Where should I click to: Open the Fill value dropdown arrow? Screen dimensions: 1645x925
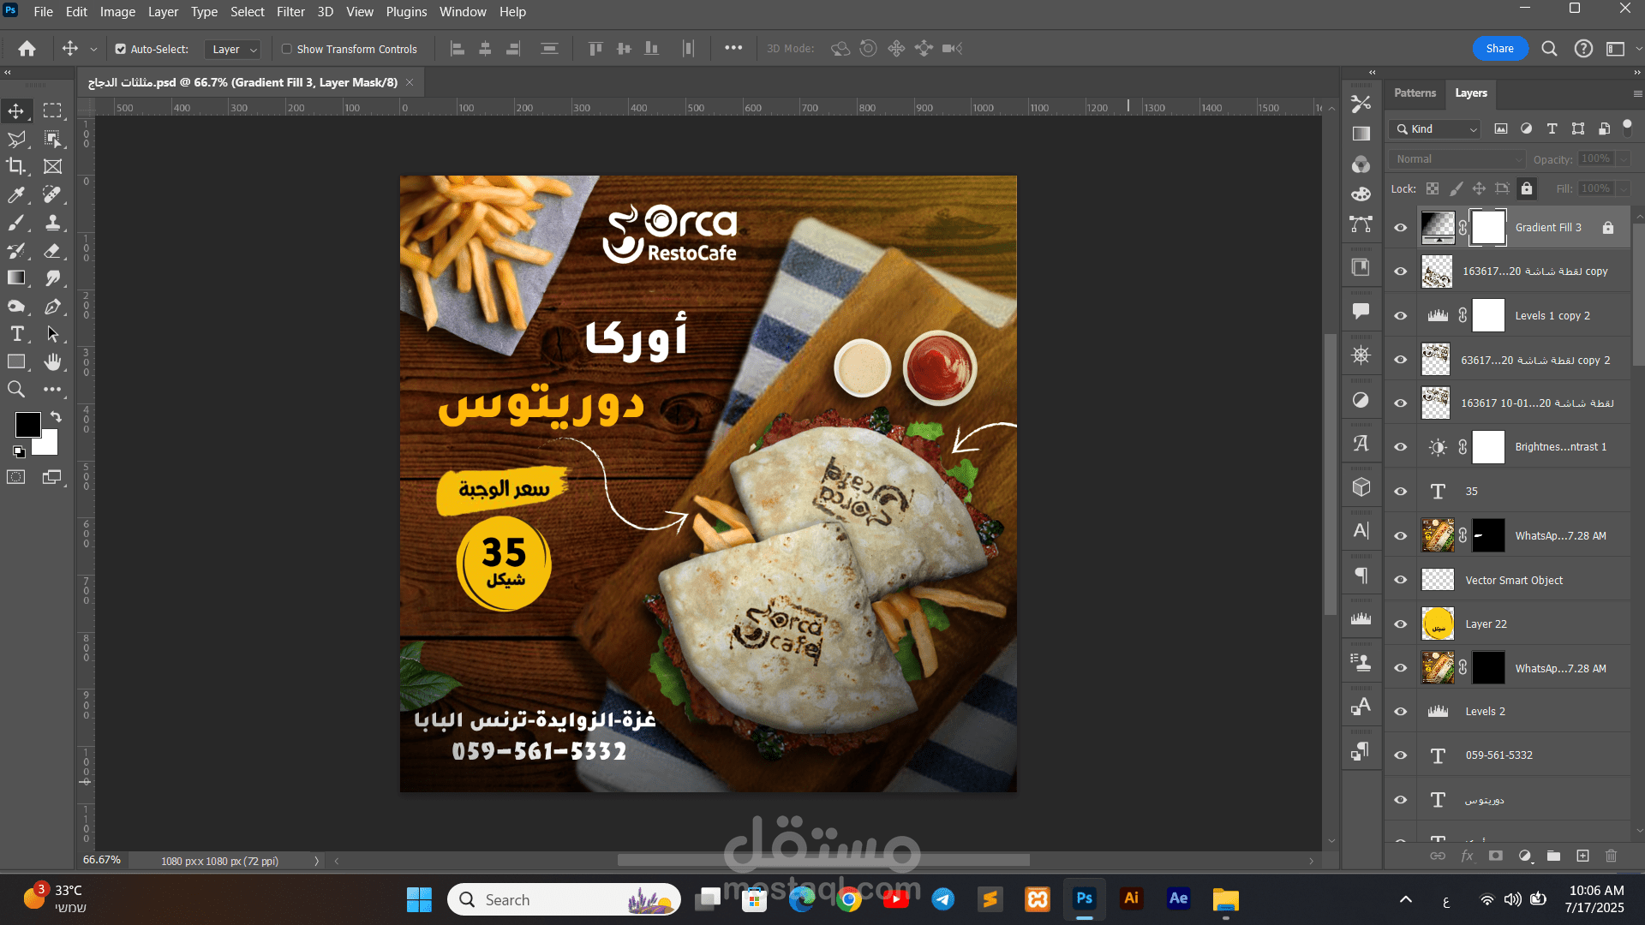[x=1623, y=188]
